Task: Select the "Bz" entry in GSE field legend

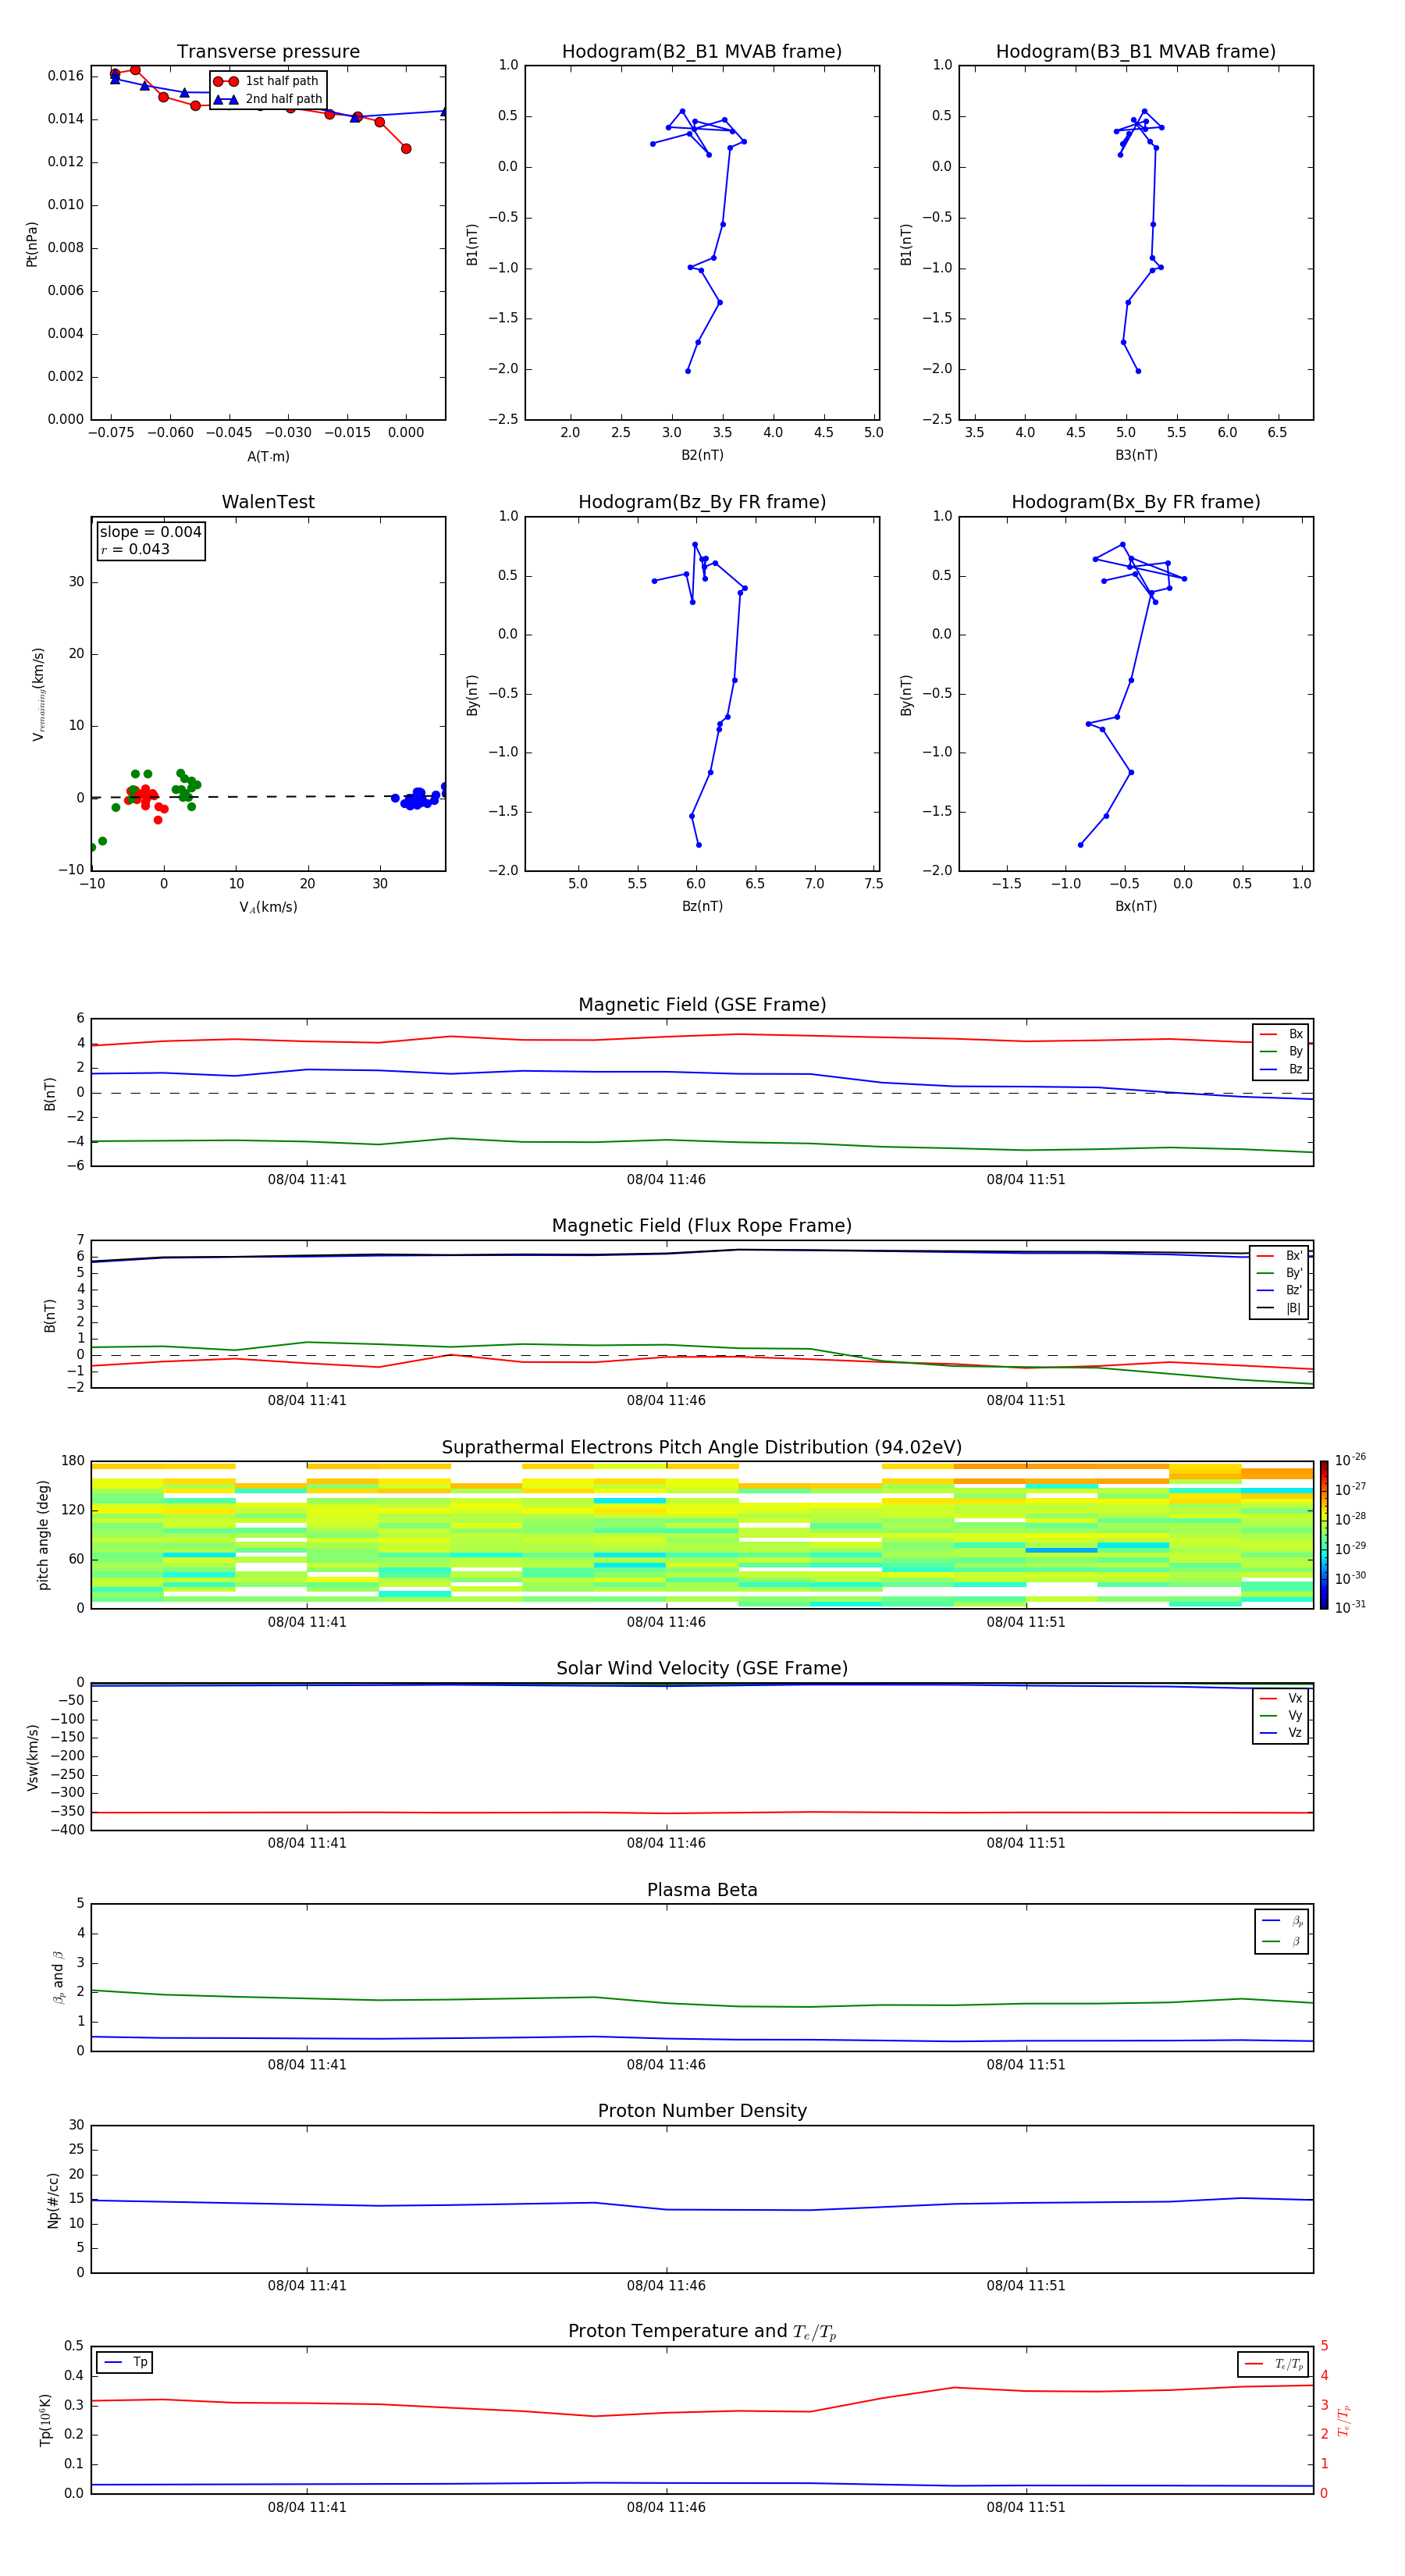Action: coord(1282,1069)
